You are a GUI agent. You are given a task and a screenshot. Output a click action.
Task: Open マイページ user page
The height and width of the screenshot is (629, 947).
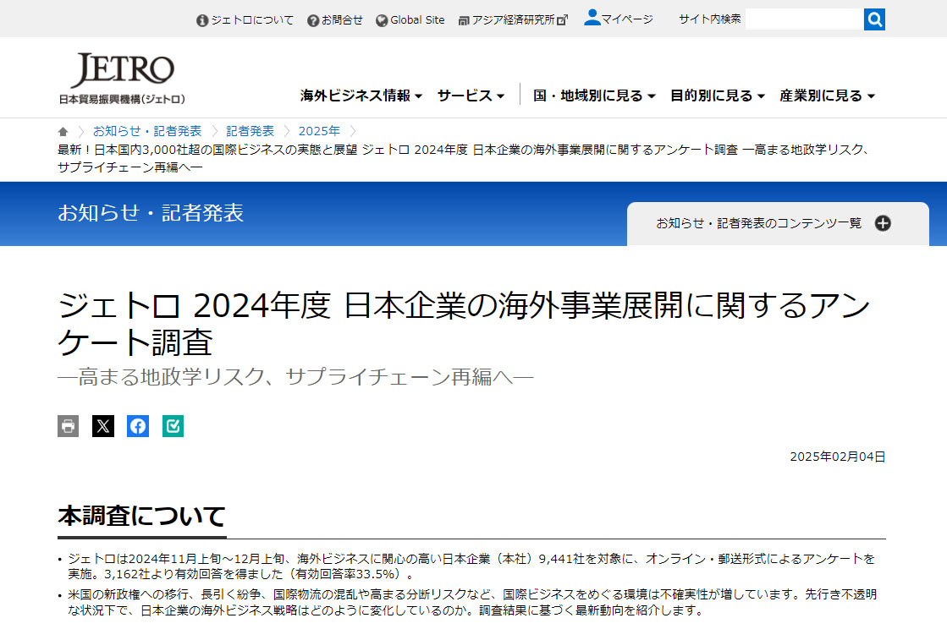tap(619, 18)
